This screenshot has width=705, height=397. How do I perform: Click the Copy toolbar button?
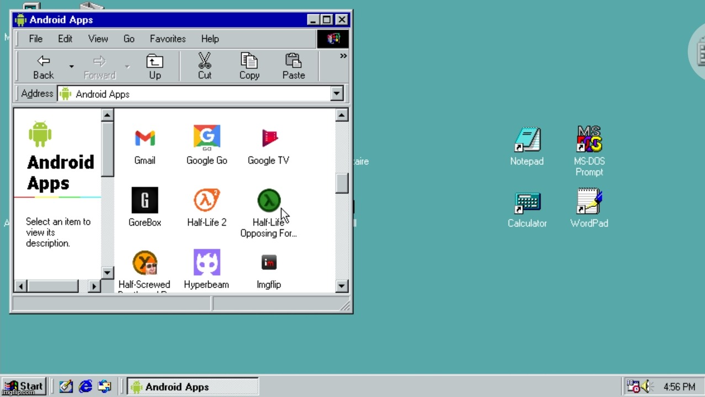249,67
